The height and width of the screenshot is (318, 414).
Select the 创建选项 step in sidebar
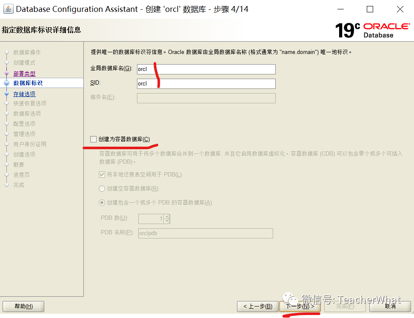coord(24,154)
